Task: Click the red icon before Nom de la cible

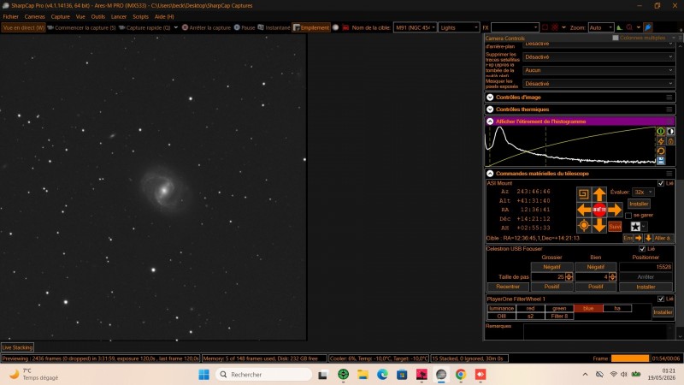Action: tap(345, 27)
